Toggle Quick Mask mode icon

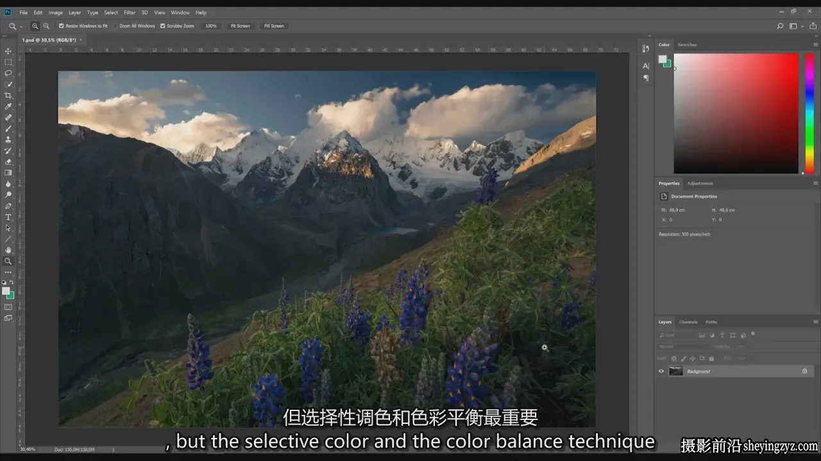[x=8, y=307]
